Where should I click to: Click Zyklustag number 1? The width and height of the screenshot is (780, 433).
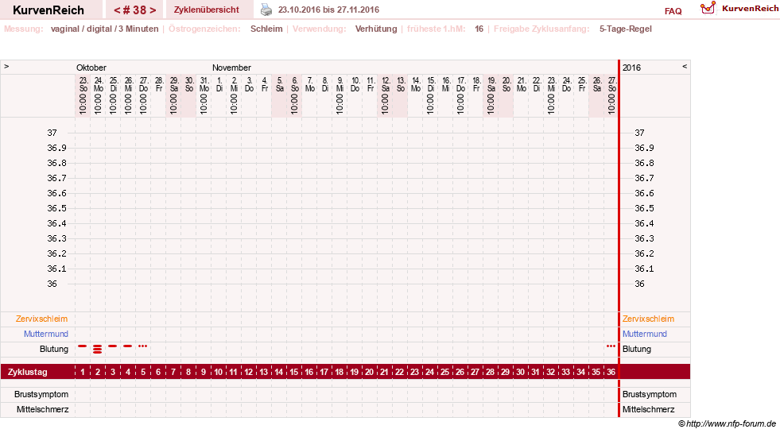pyautogui.click(x=83, y=372)
